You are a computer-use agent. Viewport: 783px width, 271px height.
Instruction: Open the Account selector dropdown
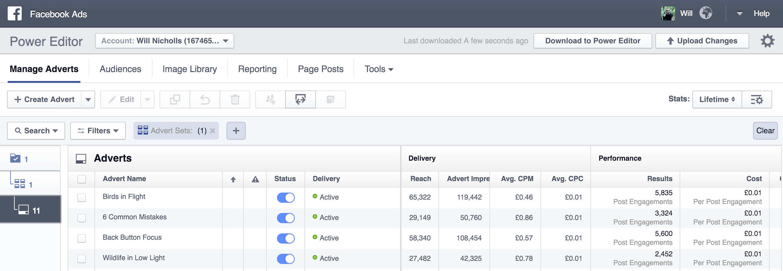164,41
